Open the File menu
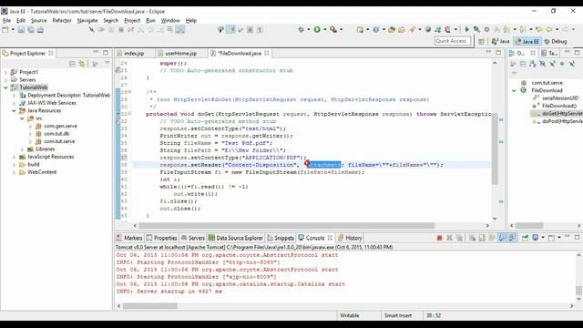Screen dimensions: 583x328 tap(6, 20)
